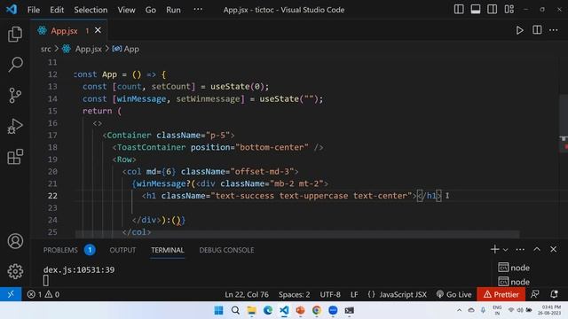
Task: Select the first node terminal
Action: pyautogui.click(x=514, y=268)
